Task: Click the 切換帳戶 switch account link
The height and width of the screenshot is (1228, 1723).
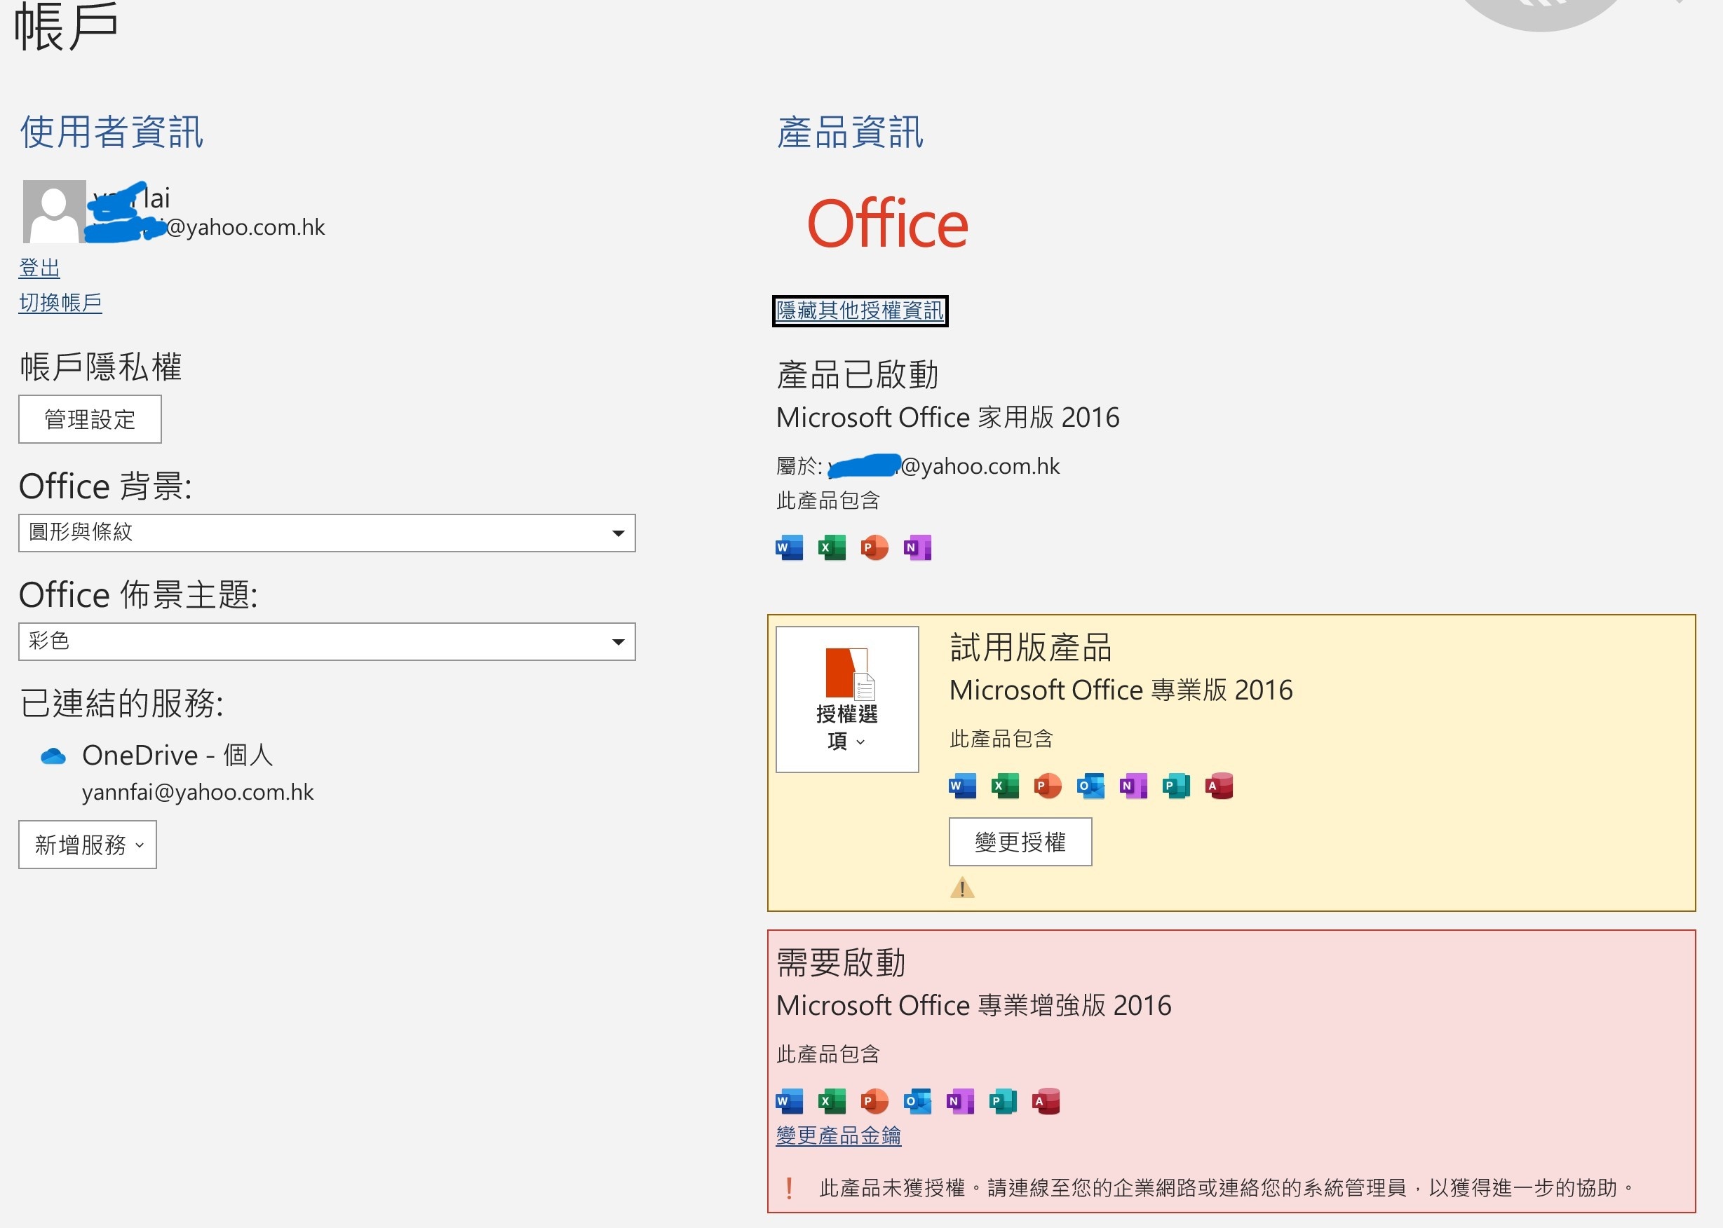Action: [x=60, y=303]
